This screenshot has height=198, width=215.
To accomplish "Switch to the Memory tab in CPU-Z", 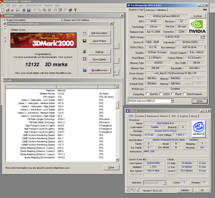I will (164, 116).
